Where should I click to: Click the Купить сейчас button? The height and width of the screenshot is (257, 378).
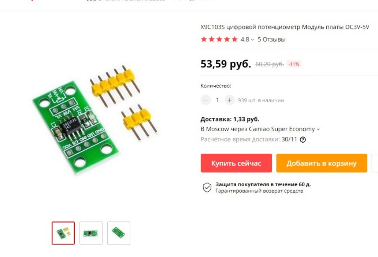click(x=236, y=163)
